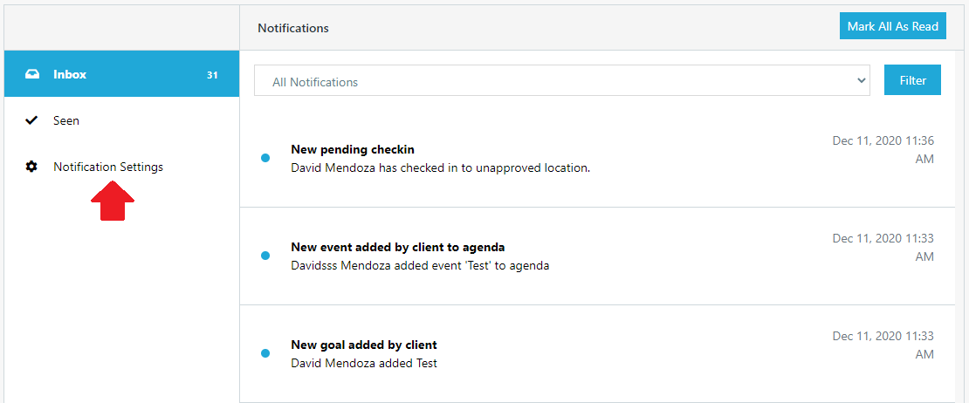Click the Filter button
Screen dimensions: 969x403
[912, 80]
